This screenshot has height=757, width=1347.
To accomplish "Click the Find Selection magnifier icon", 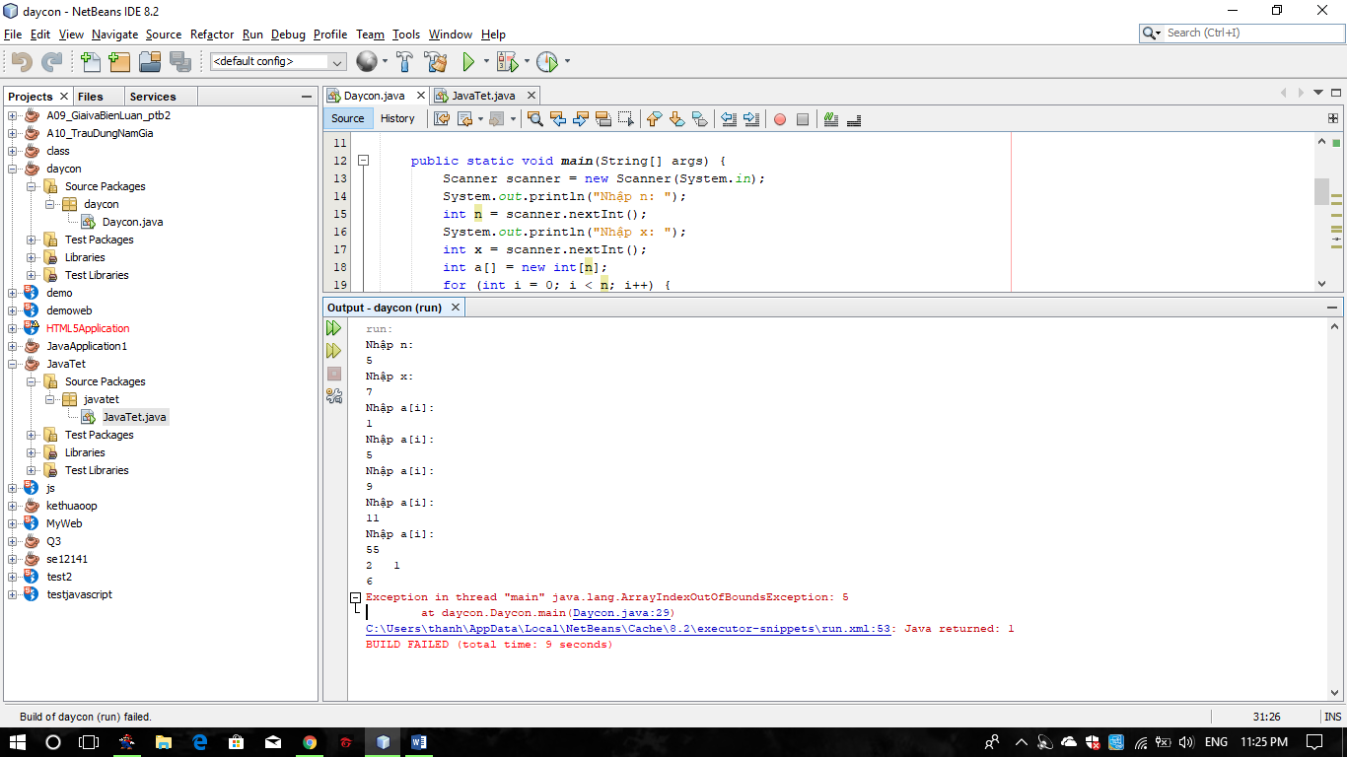I will pos(535,119).
